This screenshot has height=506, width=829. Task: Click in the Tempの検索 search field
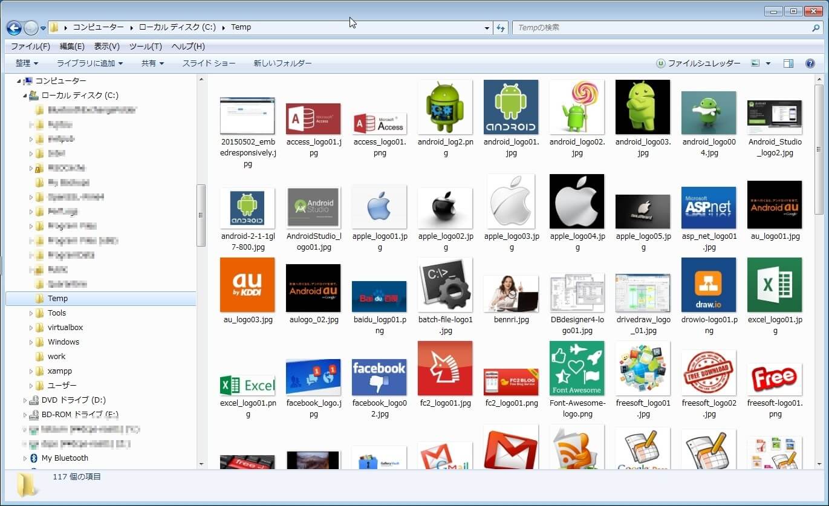[662, 28]
